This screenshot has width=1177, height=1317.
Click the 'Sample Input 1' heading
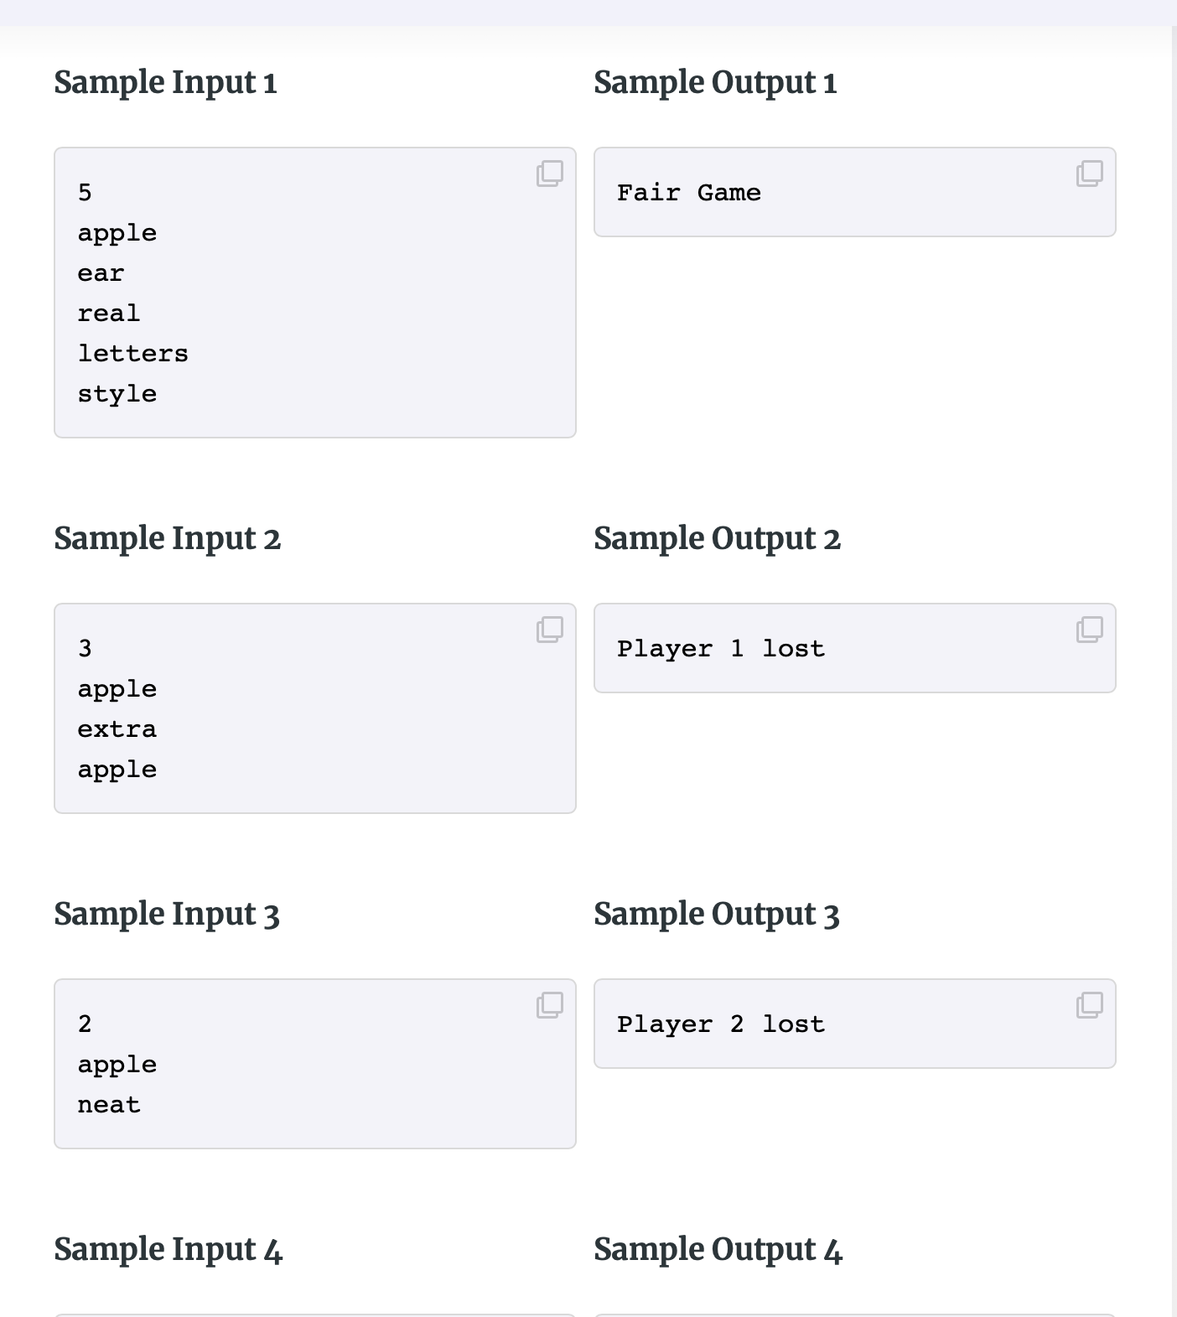click(x=165, y=82)
